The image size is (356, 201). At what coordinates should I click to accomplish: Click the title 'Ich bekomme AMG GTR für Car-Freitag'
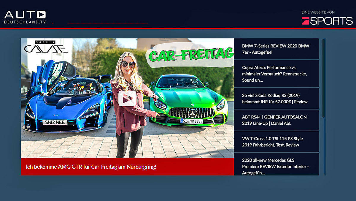(x=91, y=167)
